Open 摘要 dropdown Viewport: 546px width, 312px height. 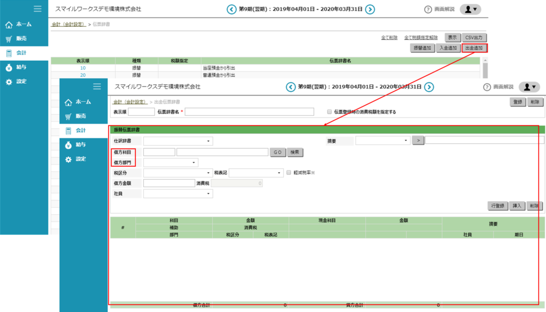click(383, 140)
